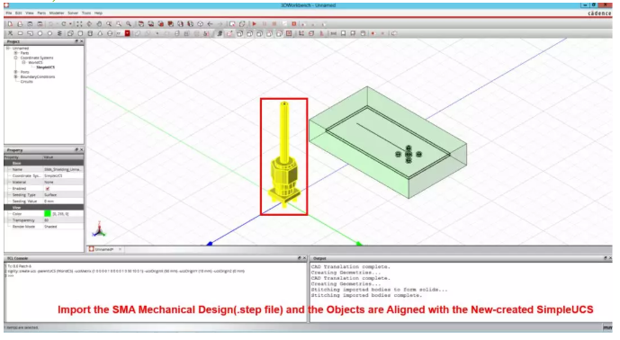Select the cone shape tool icon
The image size is (620, 340).
(100, 33)
